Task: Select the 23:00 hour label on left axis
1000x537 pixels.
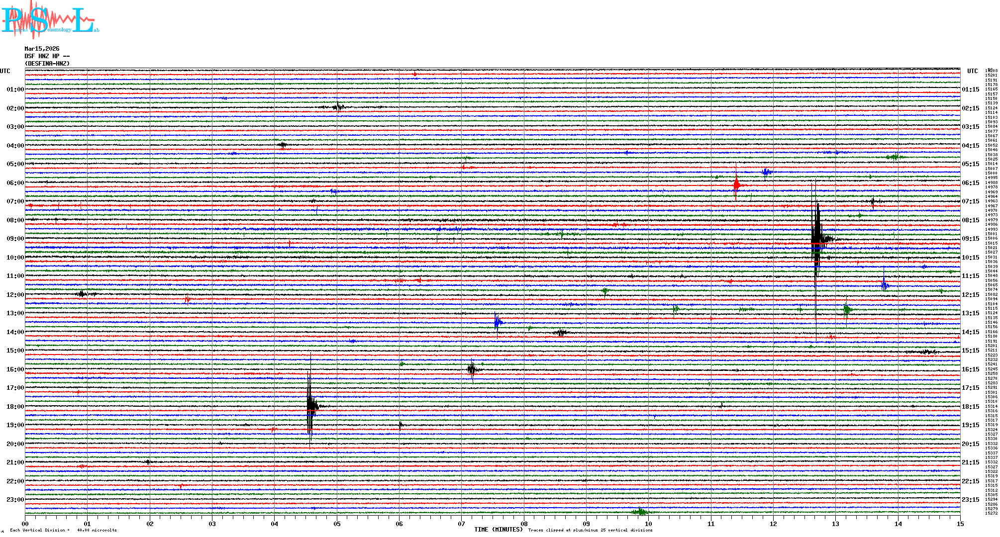Action: 15,500
